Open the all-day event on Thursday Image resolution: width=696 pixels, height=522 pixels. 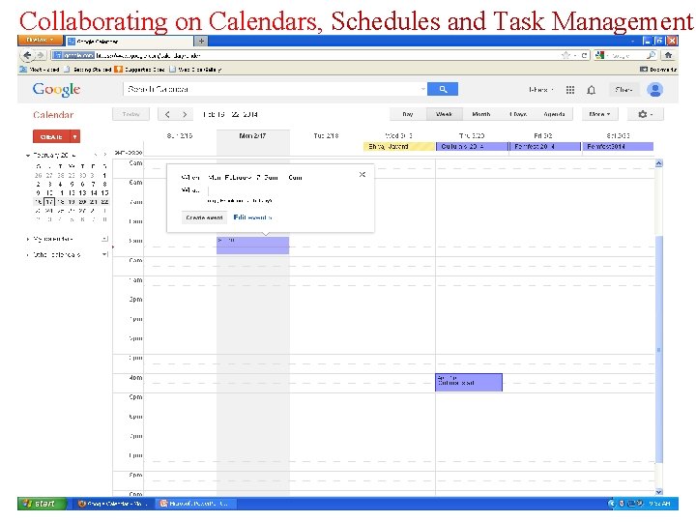pyautogui.click(x=472, y=147)
